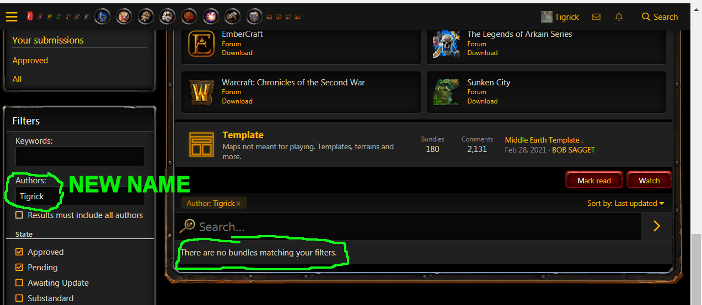Open the Template category icon
The image size is (702, 305).
click(201, 144)
